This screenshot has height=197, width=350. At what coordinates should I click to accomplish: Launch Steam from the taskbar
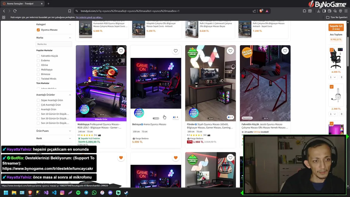pyautogui.click(x=126, y=193)
